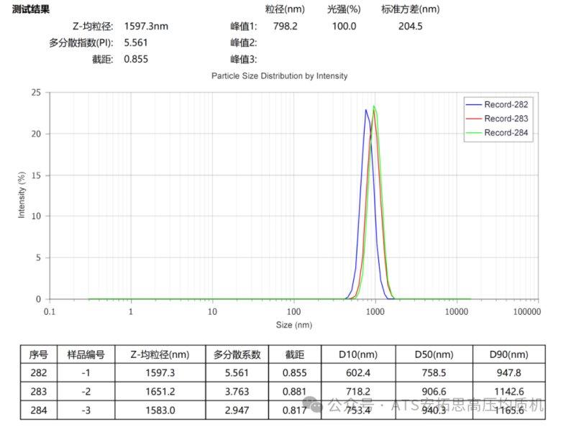The height and width of the screenshot is (427, 561).
Task: Click the D10(nm) column header
Action: [x=357, y=354]
